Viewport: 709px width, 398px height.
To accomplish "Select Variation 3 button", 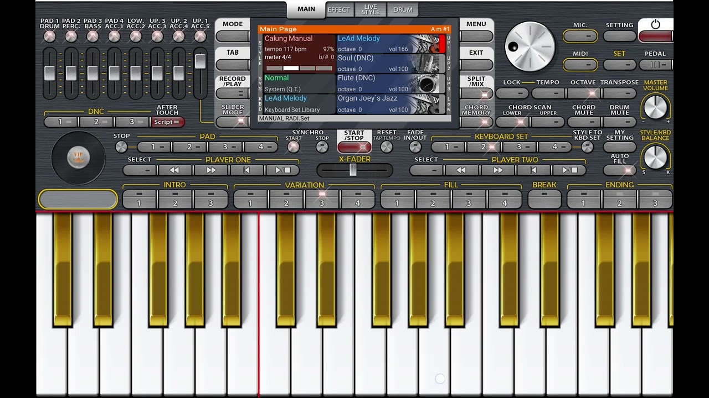I will (322, 200).
